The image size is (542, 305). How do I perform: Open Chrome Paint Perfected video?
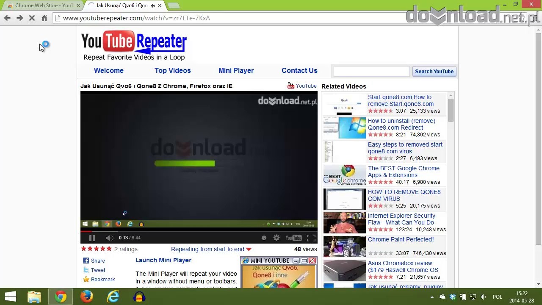pyautogui.click(x=401, y=239)
